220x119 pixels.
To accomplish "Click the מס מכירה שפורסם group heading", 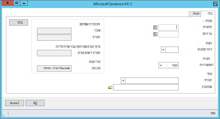I will pyautogui.click(x=90, y=24).
